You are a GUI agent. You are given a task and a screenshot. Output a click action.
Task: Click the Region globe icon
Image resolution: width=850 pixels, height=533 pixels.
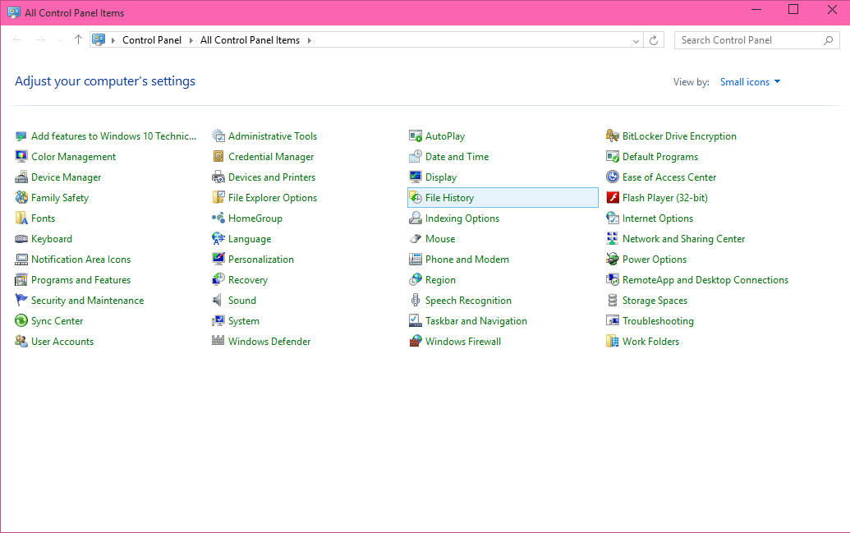tap(416, 280)
